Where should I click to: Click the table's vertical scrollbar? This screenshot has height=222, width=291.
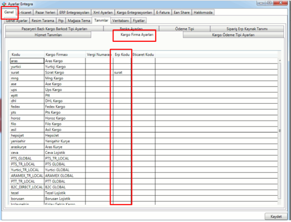pyautogui.click(x=279, y=131)
